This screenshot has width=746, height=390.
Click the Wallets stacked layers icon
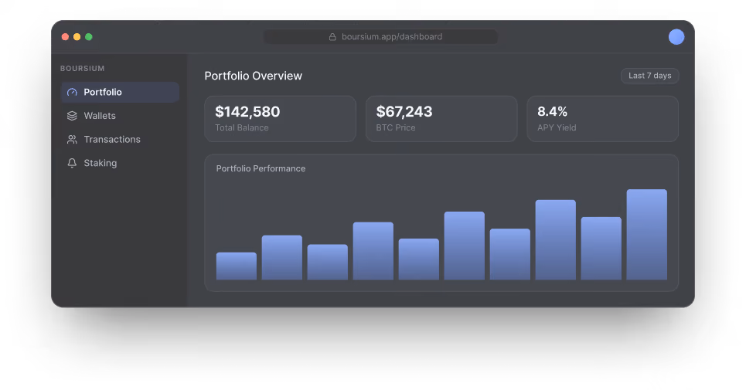pyautogui.click(x=72, y=116)
